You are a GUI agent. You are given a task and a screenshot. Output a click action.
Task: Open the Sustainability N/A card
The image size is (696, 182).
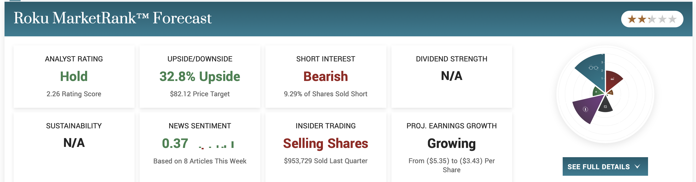[74, 143]
